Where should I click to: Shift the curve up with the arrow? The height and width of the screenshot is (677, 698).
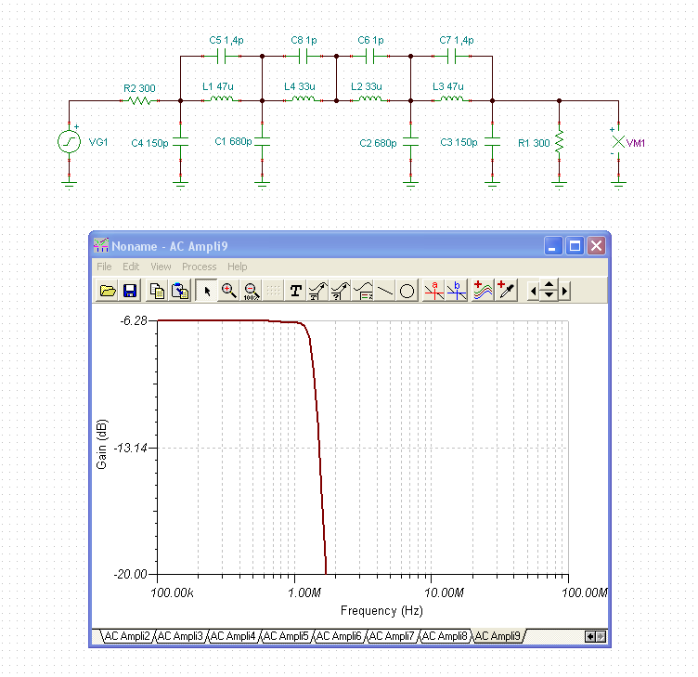click(x=549, y=285)
